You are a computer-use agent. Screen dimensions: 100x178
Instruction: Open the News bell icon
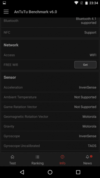pos(87,157)
